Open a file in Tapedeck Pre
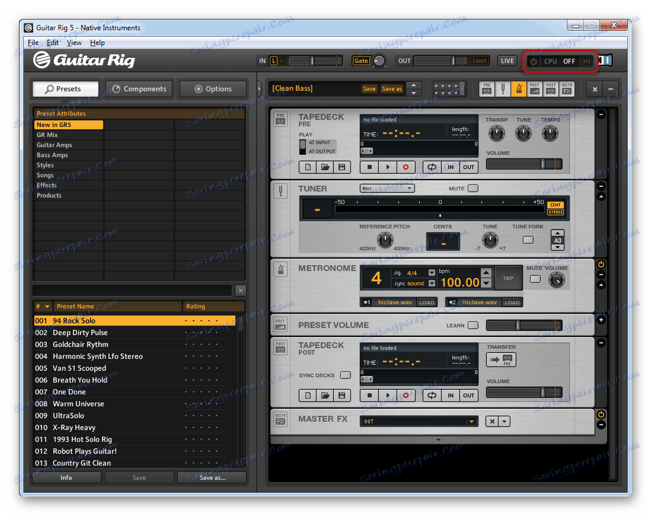The height and width of the screenshot is (516, 651). 325,167
